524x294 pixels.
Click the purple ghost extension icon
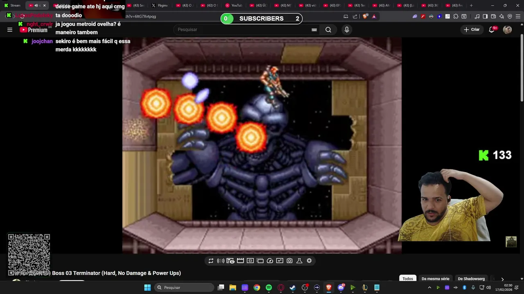[415, 16]
